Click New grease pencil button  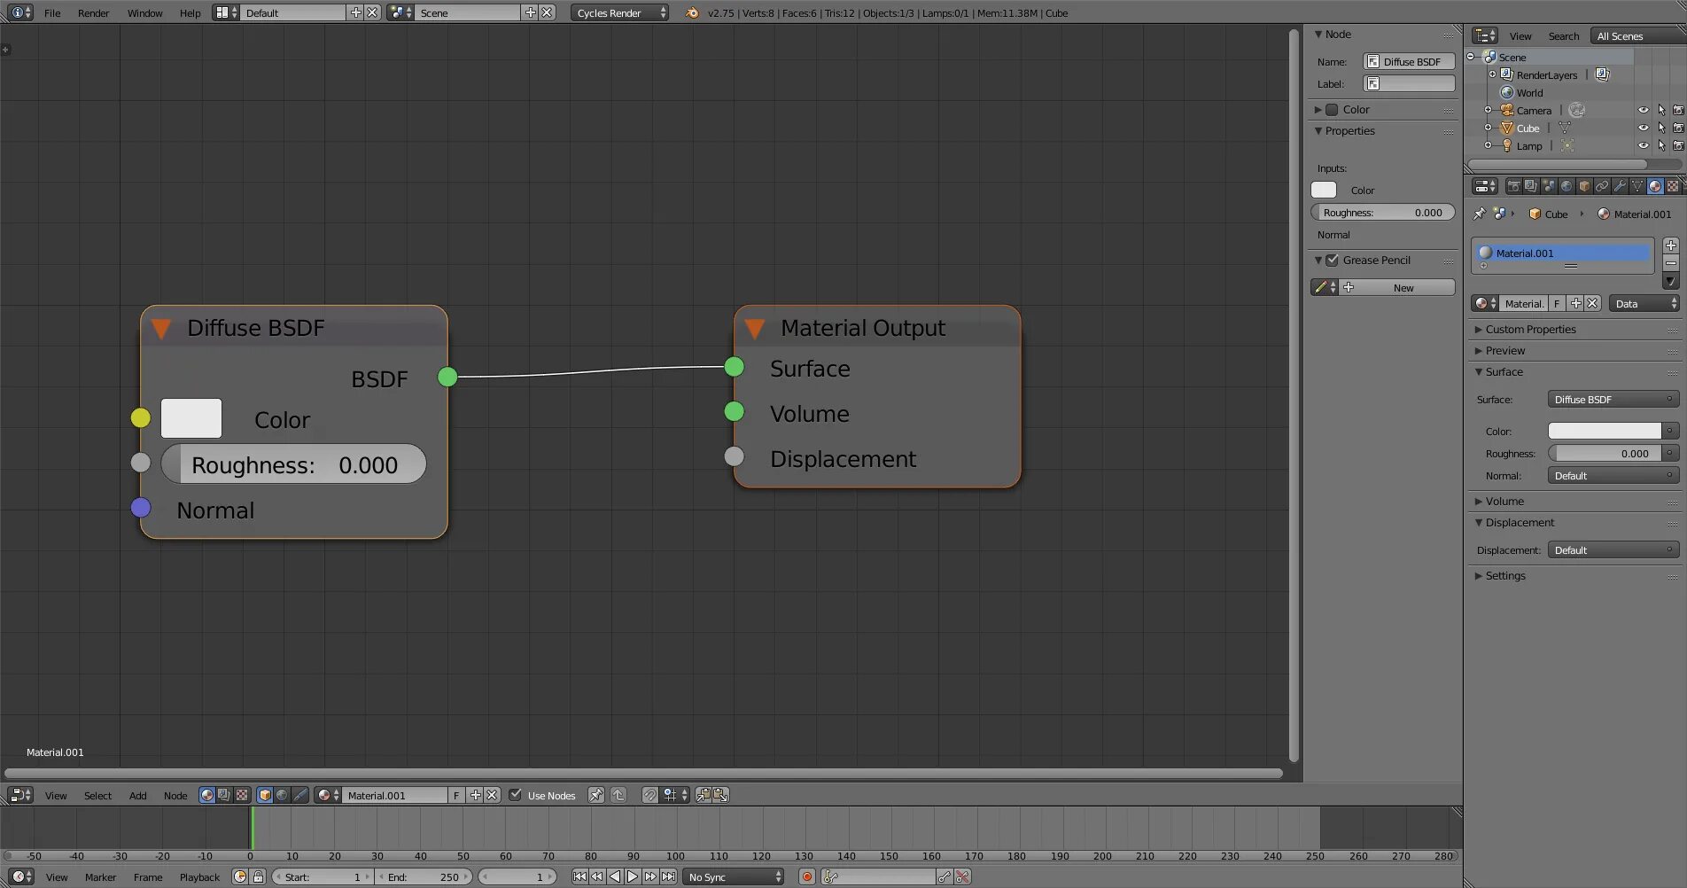click(x=1396, y=287)
